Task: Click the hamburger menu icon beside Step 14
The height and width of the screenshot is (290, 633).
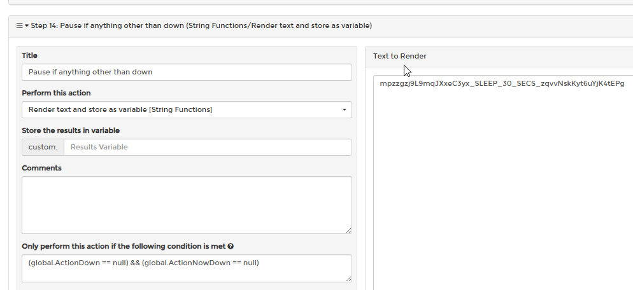Action: click(x=19, y=25)
